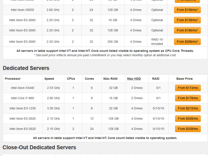This screenshot has width=208, height=156.
Task: Click the From $159/mo* price button
Action: (187, 10)
